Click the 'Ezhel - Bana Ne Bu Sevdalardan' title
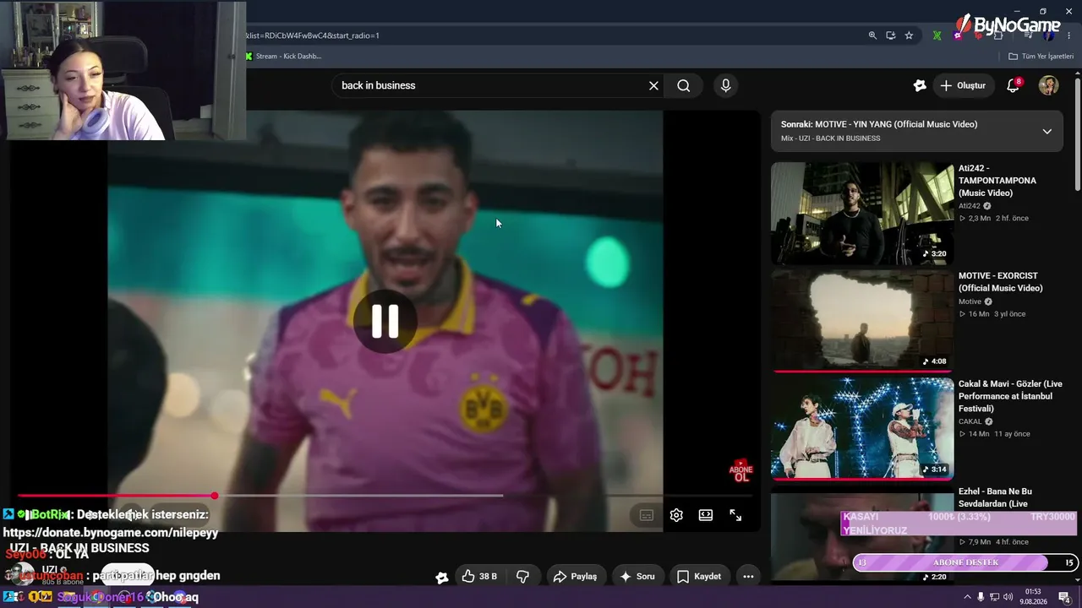 pos(995,497)
